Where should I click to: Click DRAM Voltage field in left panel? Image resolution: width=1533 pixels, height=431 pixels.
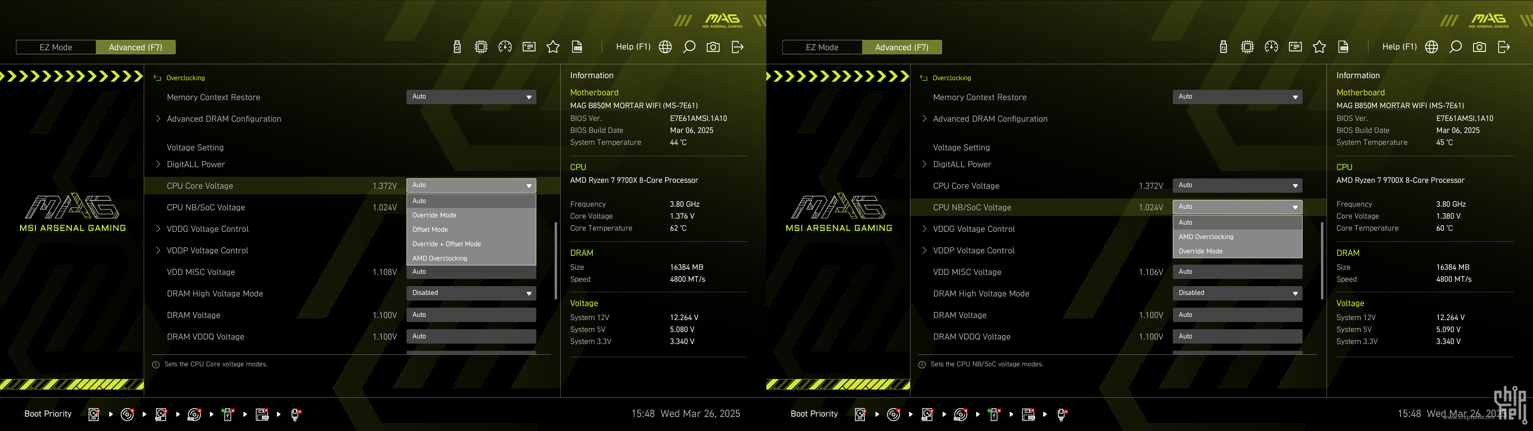tap(471, 315)
